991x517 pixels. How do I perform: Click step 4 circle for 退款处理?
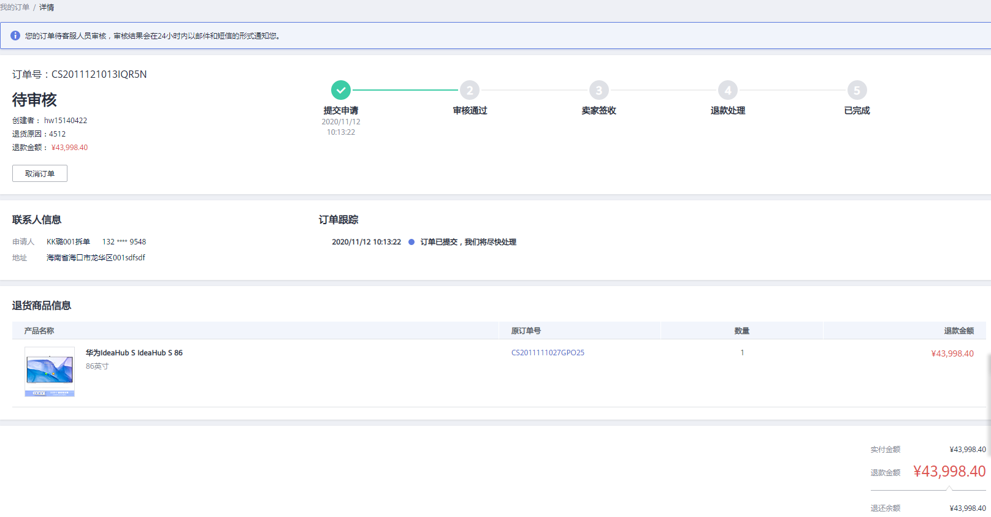[728, 90]
